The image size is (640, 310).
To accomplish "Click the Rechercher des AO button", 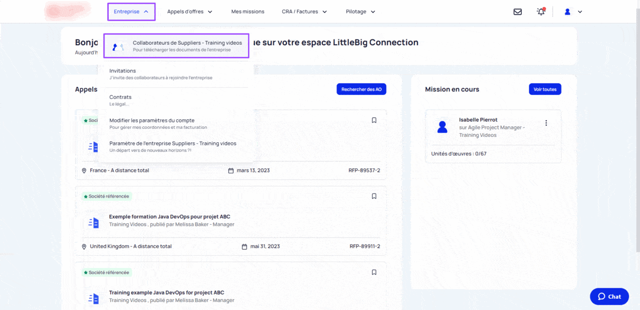I will pyautogui.click(x=361, y=89).
